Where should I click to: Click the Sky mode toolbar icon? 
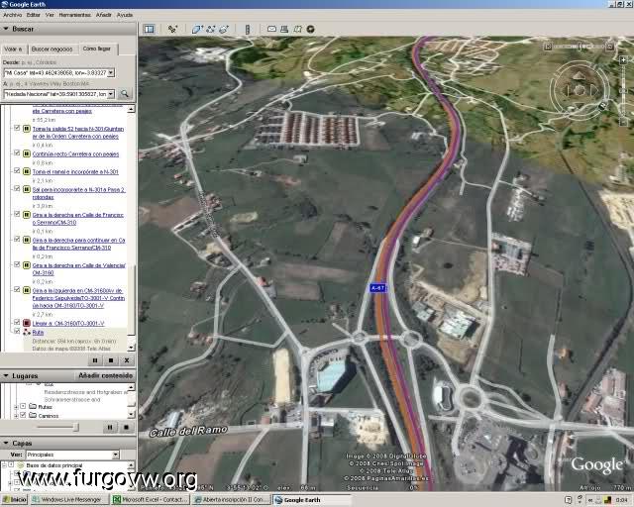click(310, 29)
